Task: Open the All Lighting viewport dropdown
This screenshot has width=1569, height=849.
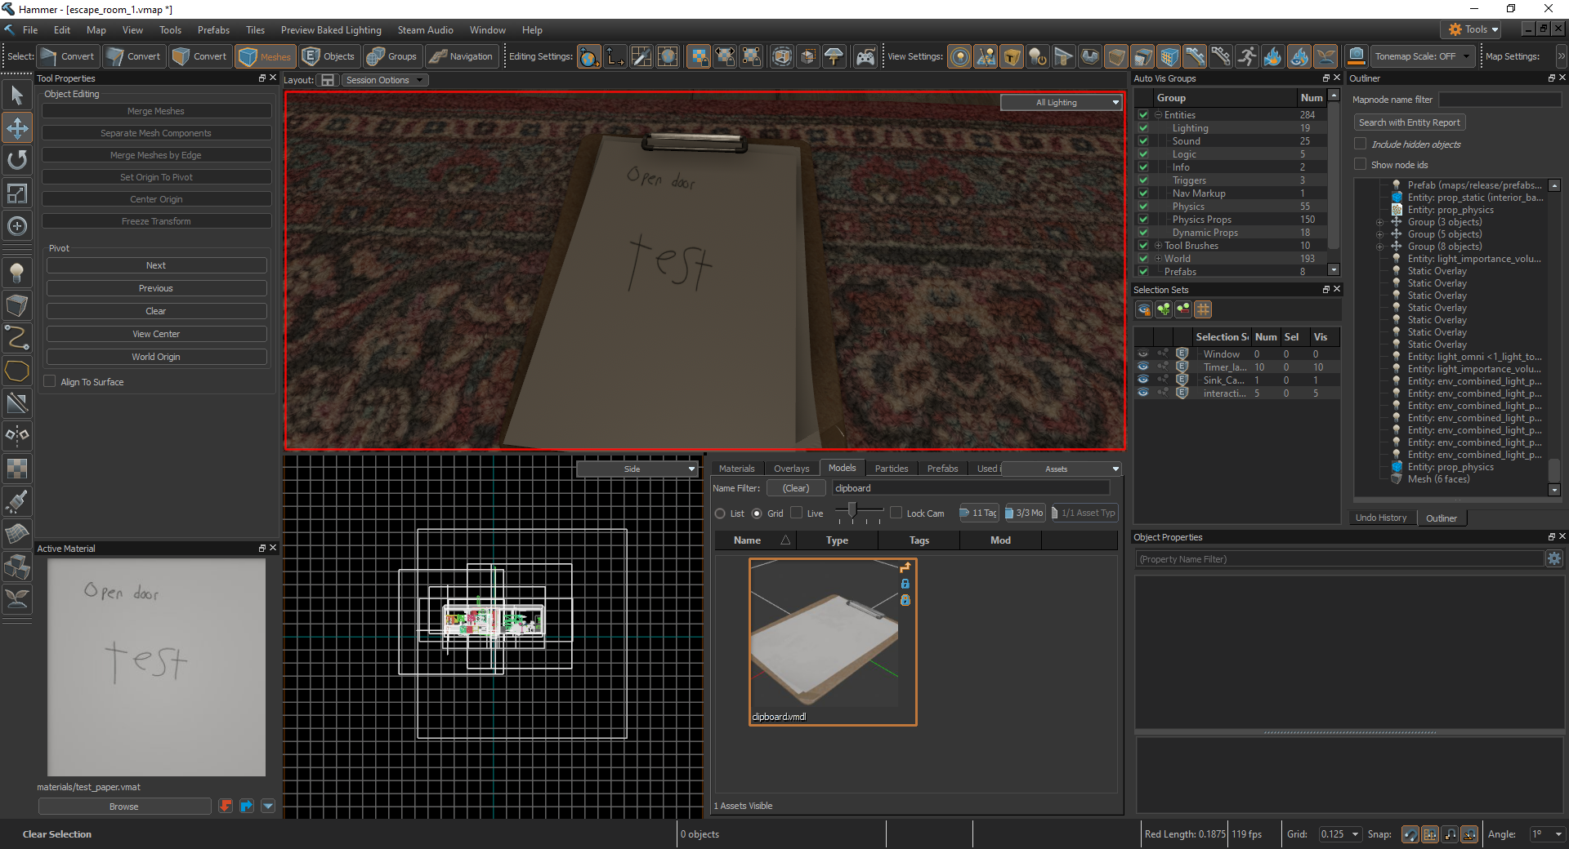Action: (1062, 102)
